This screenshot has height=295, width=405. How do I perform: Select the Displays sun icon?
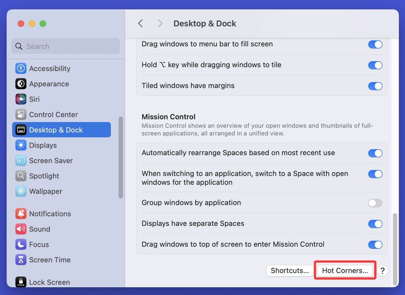point(21,145)
